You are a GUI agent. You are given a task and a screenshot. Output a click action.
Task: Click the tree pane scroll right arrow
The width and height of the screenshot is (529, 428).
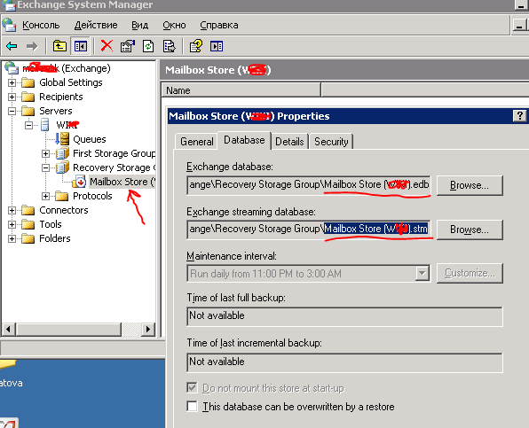pyautogui.click(x=148, y=329)
